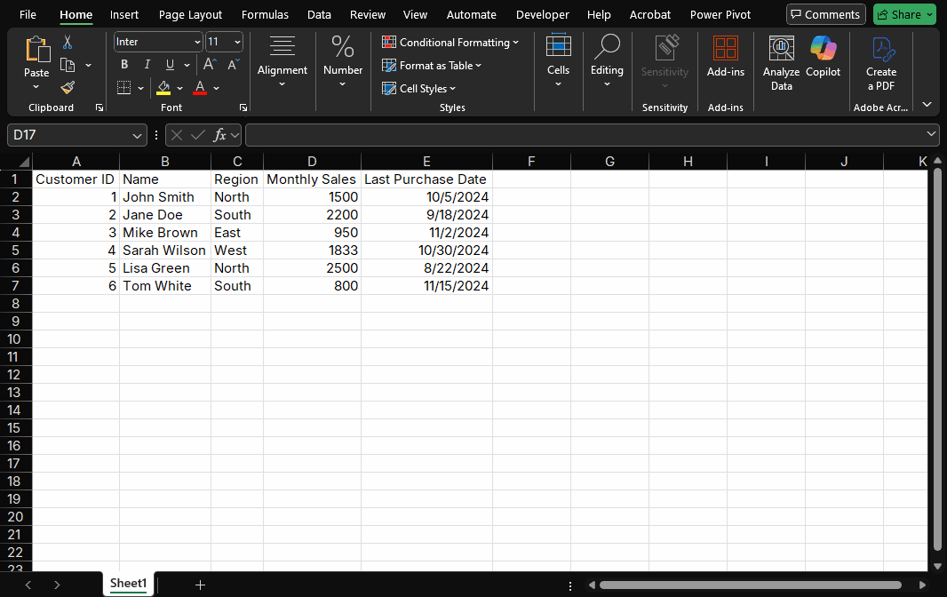Open the font size dropdown
Screen dimensions: 947x597
[x=236, y=42]
